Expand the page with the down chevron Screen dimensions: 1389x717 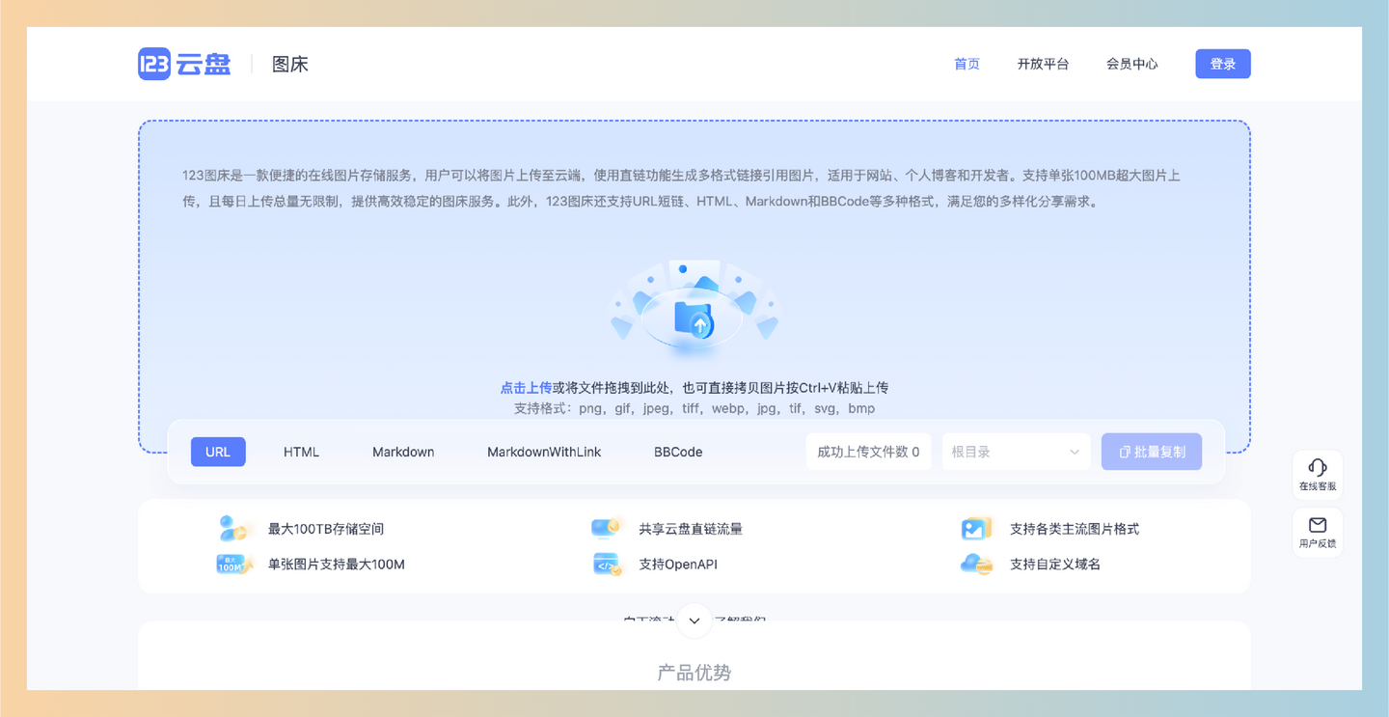click(694, 620)
